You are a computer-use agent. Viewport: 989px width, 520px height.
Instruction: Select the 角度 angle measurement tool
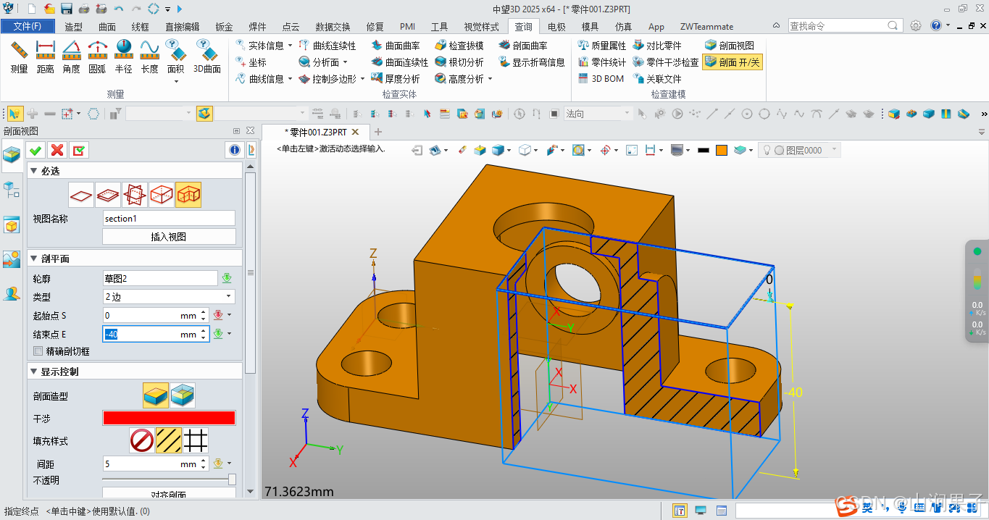71,56
